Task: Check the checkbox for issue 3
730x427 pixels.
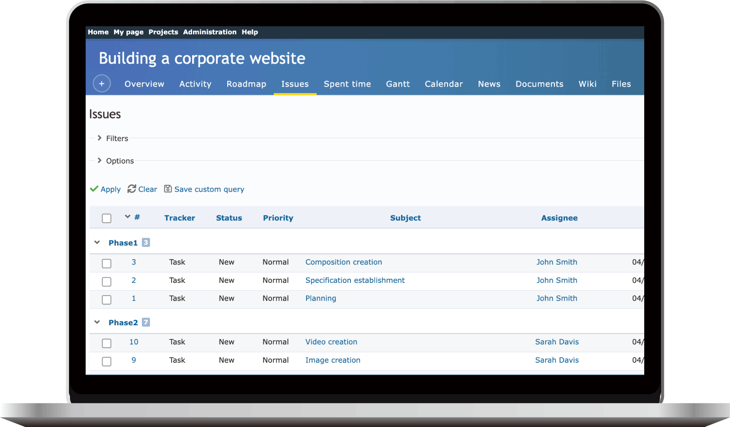Action: [x=106, y=263]
